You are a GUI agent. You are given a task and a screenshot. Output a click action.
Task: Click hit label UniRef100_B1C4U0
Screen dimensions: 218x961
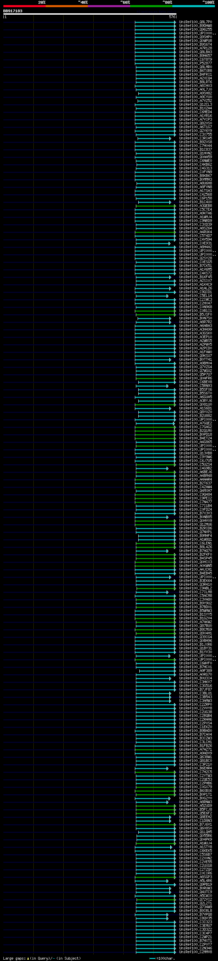point(195,202)
